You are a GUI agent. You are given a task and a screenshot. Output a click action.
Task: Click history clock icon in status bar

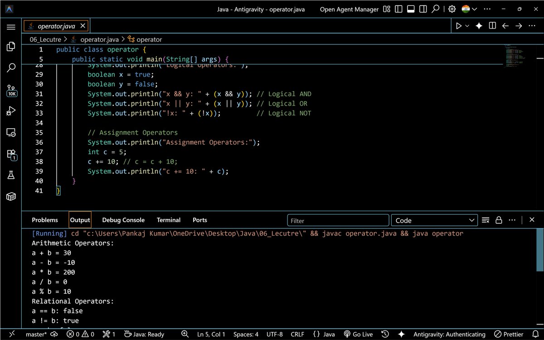(385, 334)
